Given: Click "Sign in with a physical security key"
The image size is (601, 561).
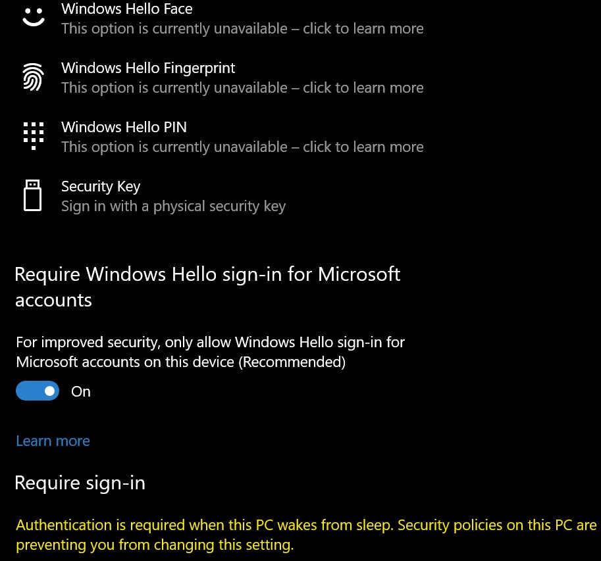Looking at the screenshot, I should point(173,207).
